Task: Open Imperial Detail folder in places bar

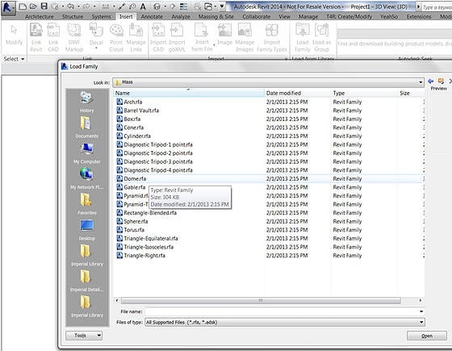Action: [x=86, y=281]
